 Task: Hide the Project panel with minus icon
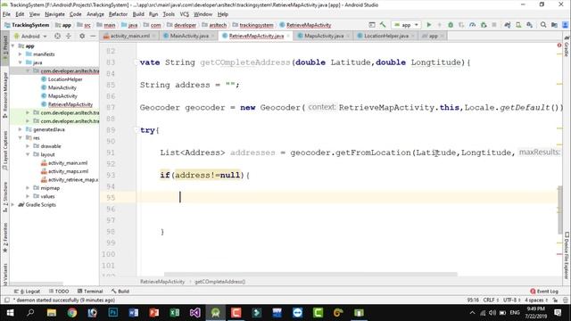(93, 36)
